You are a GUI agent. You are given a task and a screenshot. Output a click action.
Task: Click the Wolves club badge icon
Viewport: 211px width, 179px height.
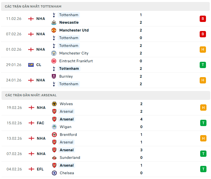point(54,104)
